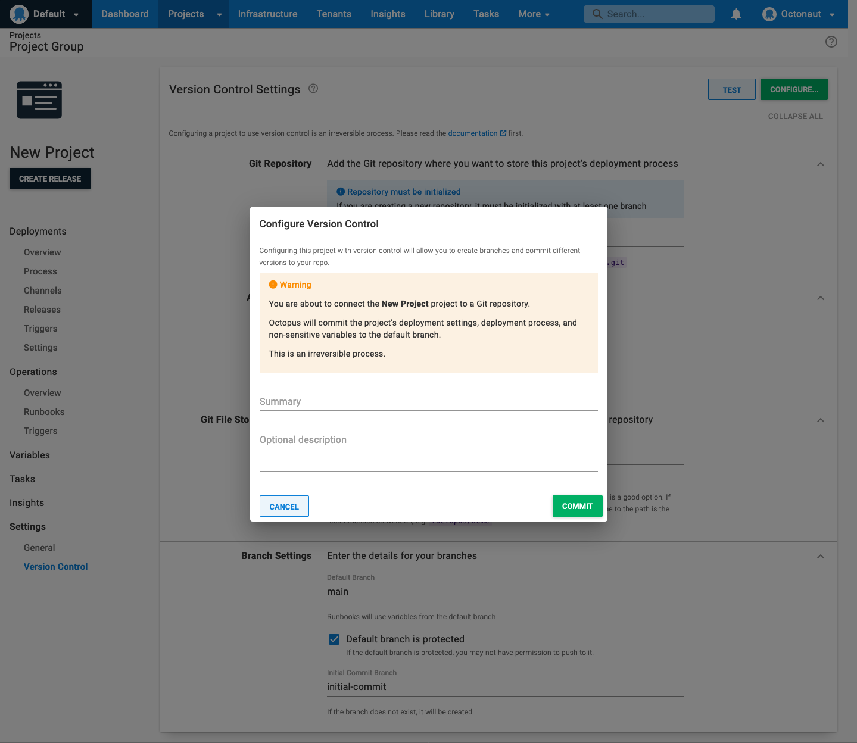This screenshot has width=857, height=743.
Task: Click the New Project logo image
Action: (39, 99)
